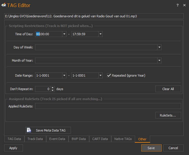Click the file path field
This screenshot has width=189, height=155.
point(94,16)
